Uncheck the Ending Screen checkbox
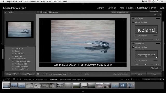The image size is (166, 93). point(133,43)
